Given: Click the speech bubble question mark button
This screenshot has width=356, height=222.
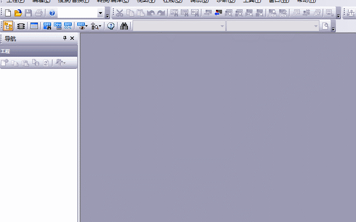Looking at the screenshot, I should tap(111, 26).
